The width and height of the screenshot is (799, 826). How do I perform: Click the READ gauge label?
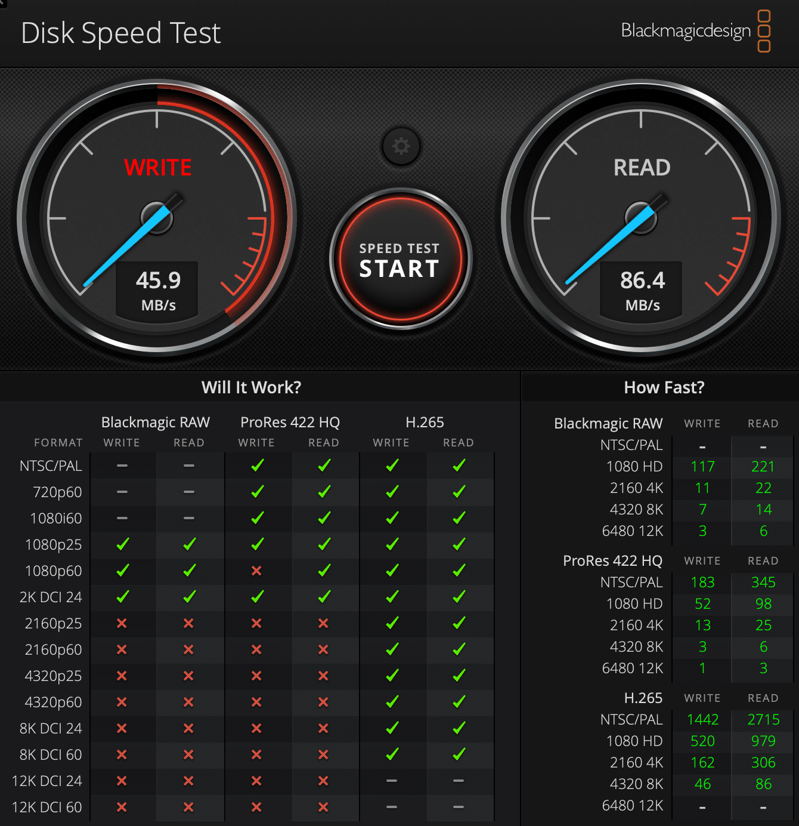(x=642, y=168)
